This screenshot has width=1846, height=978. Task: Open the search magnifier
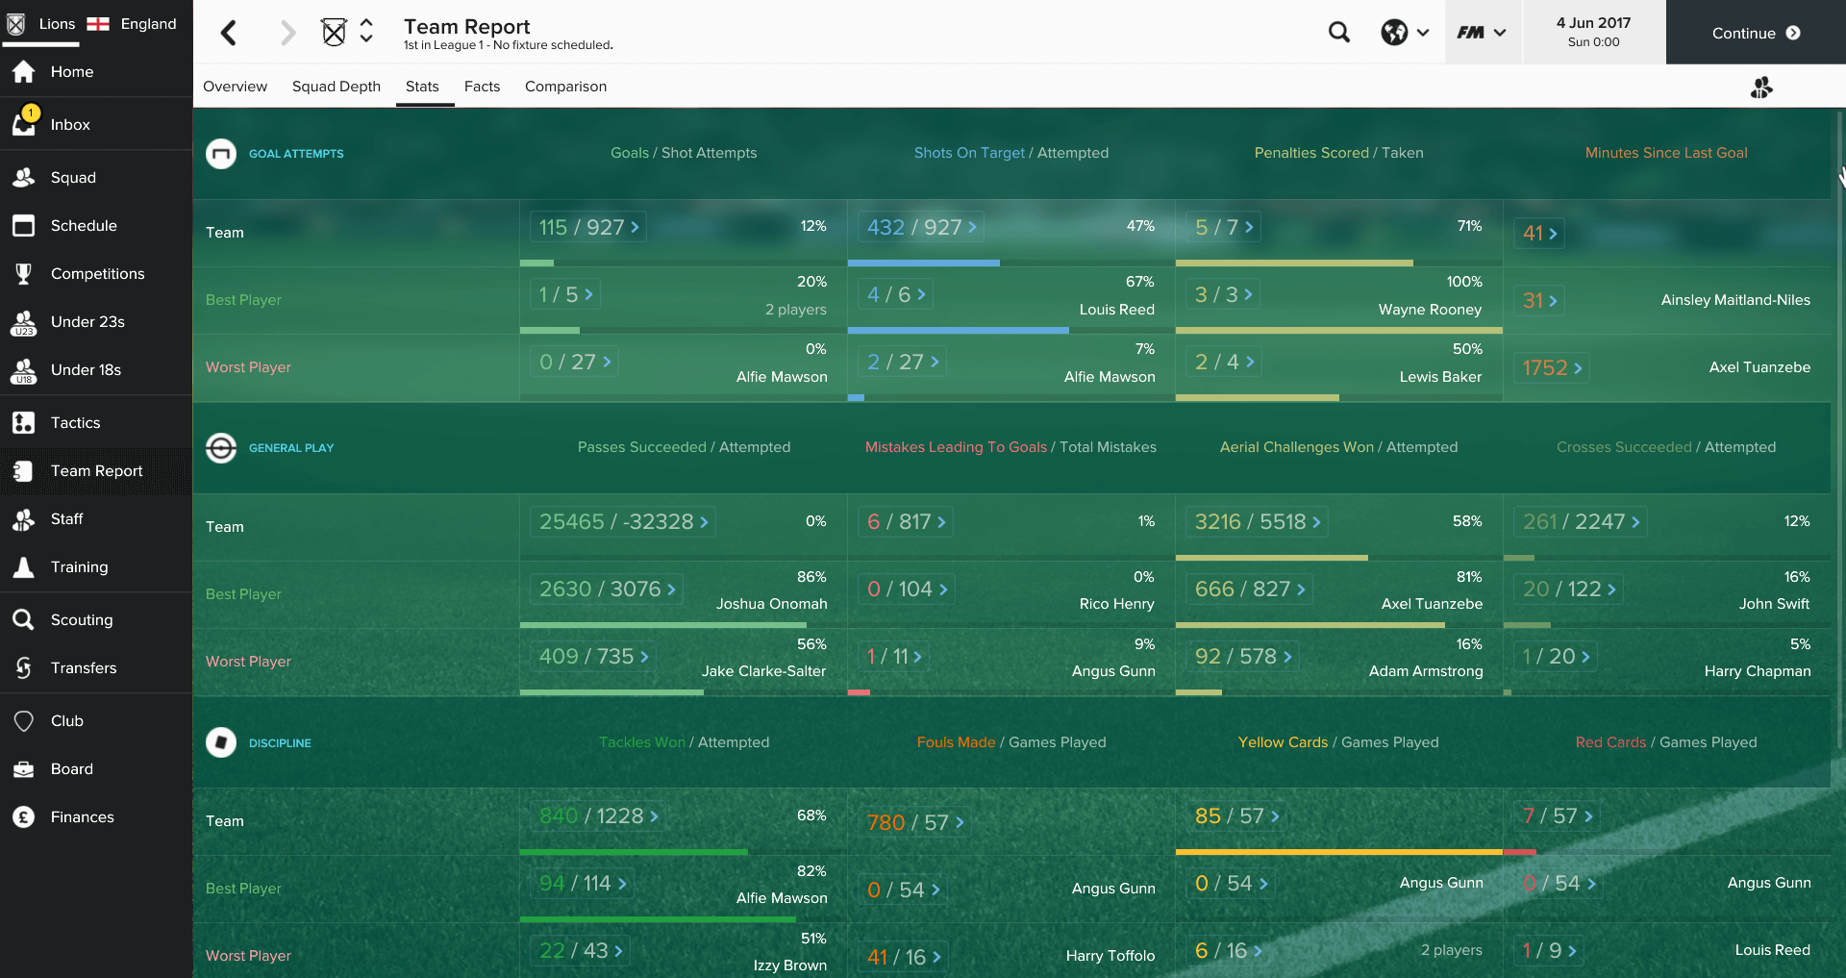click(x=1339, y=33)
